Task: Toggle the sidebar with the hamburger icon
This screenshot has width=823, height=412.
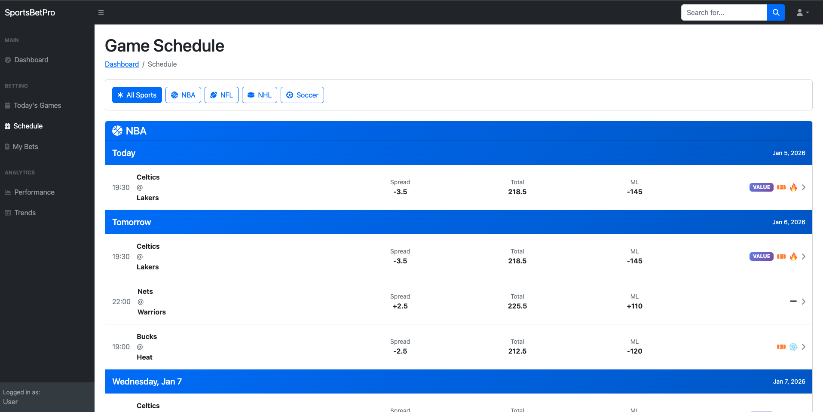Action: [101, 12]
